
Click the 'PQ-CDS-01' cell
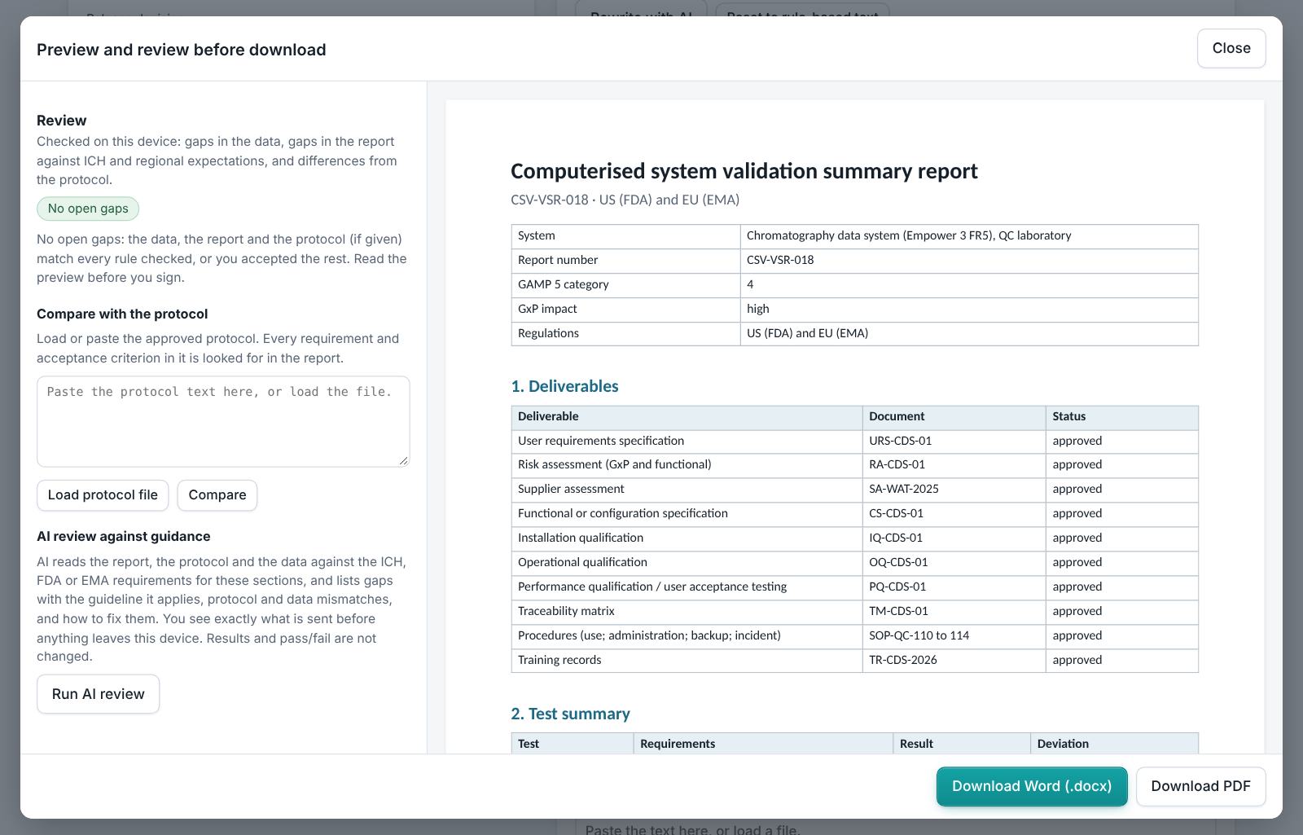(954, 587)
